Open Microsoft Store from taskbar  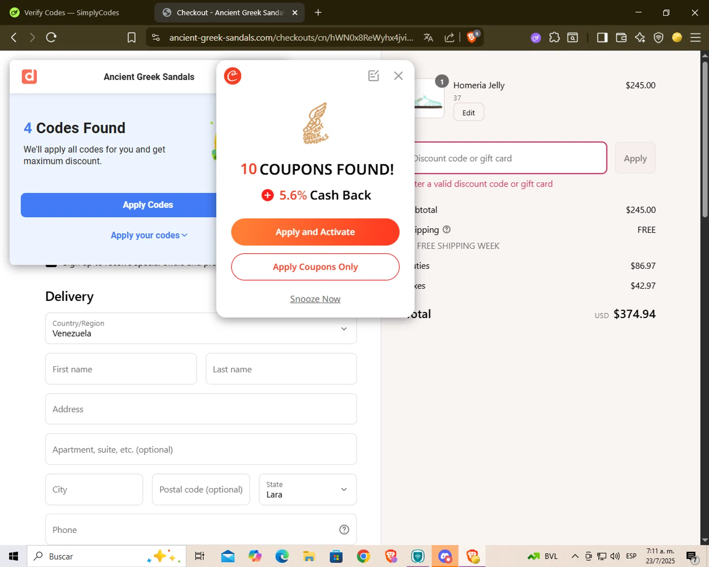tap(336, 556)
